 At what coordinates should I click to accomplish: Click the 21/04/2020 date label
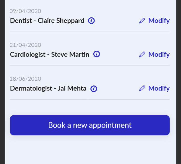[x=25, y=45]
